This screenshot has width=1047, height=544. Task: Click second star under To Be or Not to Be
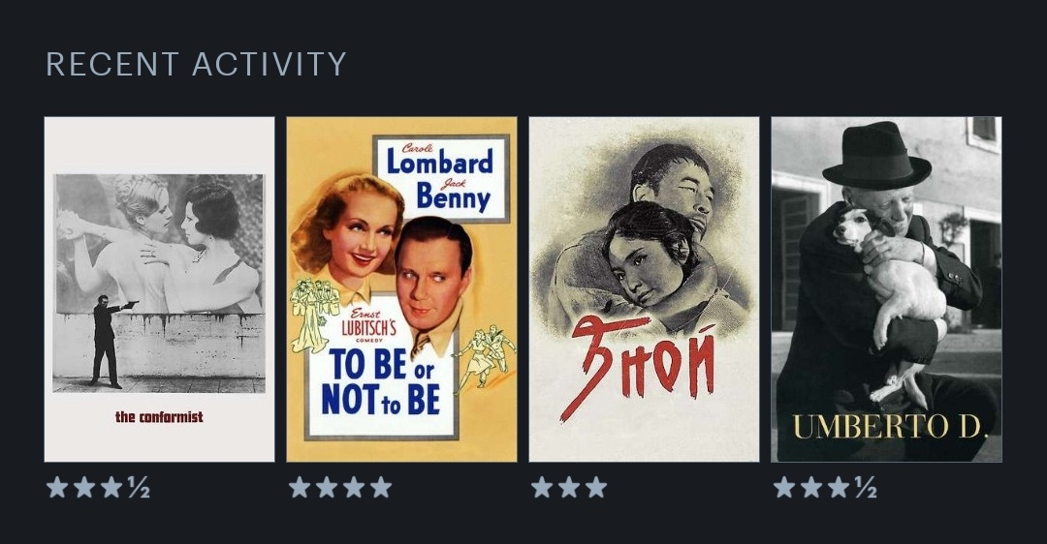point(327,487)
